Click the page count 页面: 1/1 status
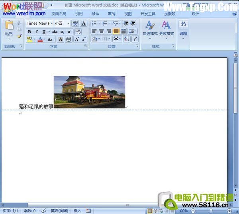Screen dimensions: 239x214 (10, 211)
